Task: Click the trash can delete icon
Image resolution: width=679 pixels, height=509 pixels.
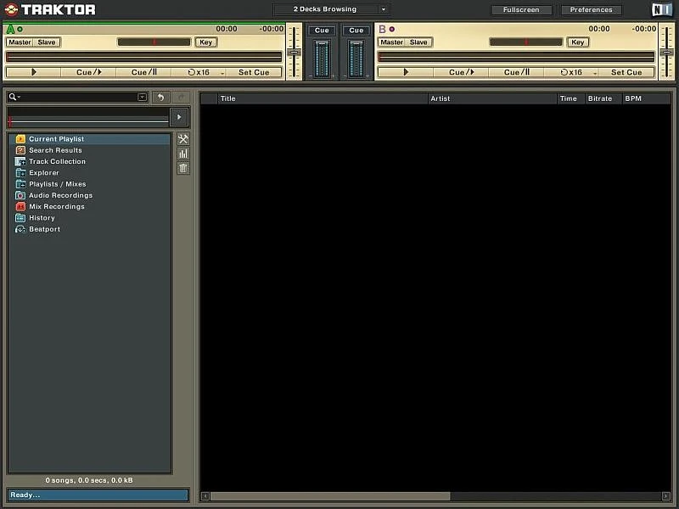Action: [x=183, y=168]
